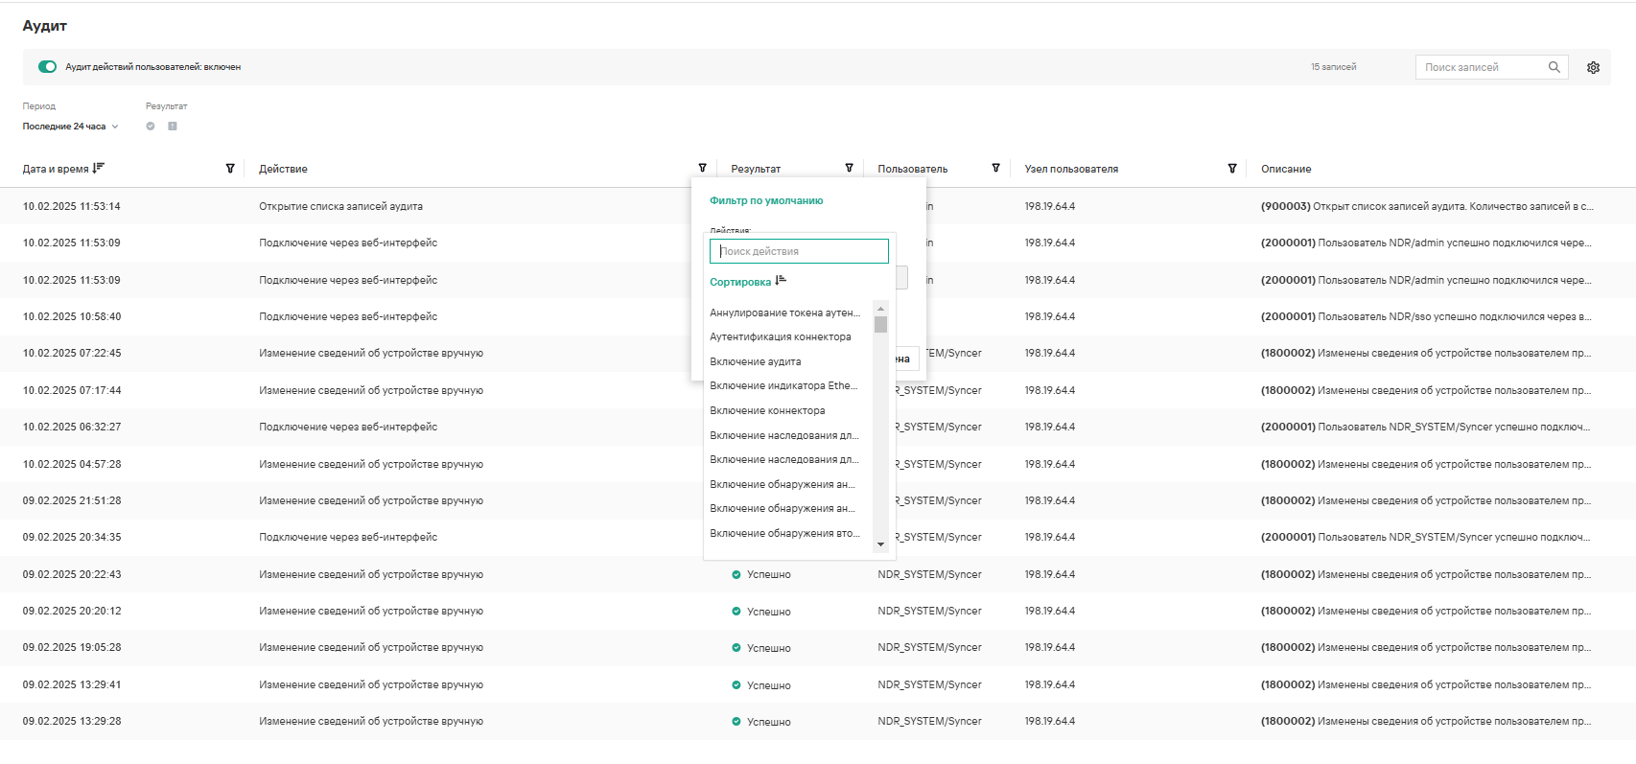Select Аннулирование токена аутен... in action list
1636x764 pixels.
785,313
